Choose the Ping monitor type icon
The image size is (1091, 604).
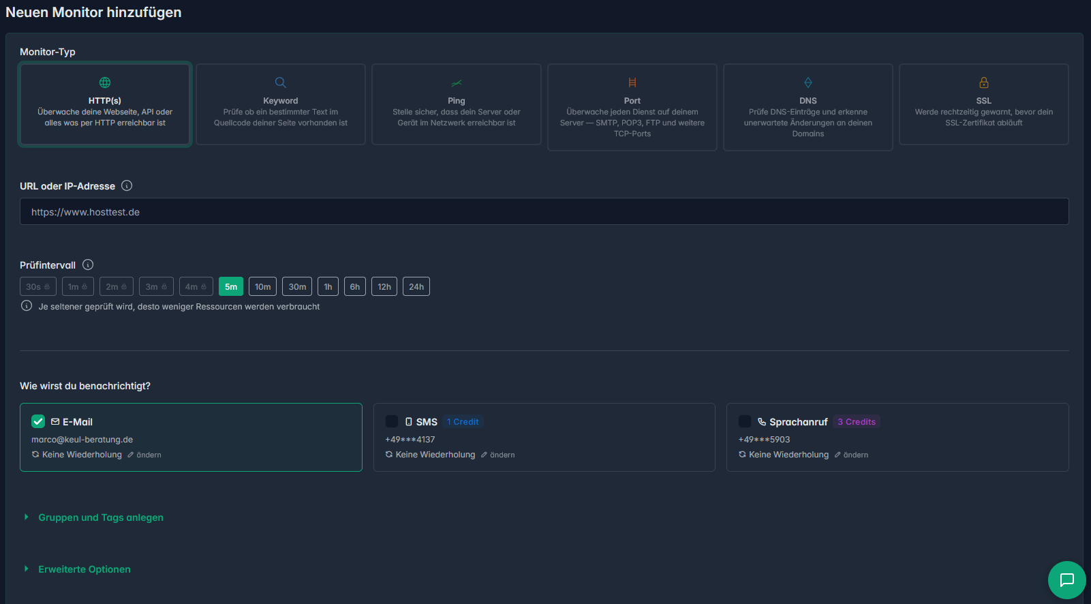click(x=456, y=82)
